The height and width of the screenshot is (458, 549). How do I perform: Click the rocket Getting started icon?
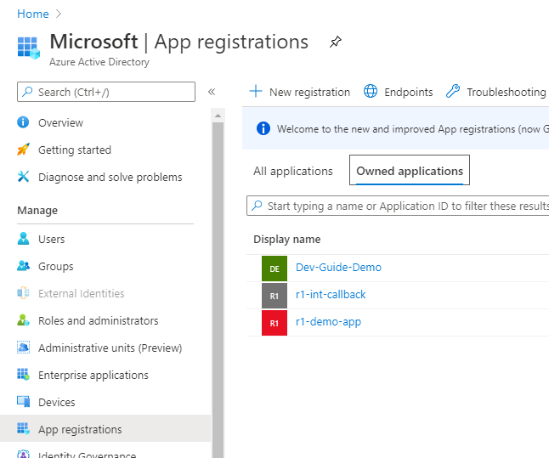(23, 150)
